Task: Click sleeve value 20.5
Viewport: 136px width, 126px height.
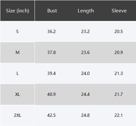Action: coord(119,31)
